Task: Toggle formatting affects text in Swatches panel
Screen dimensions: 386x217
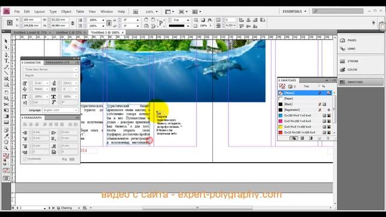Action: 294,87
